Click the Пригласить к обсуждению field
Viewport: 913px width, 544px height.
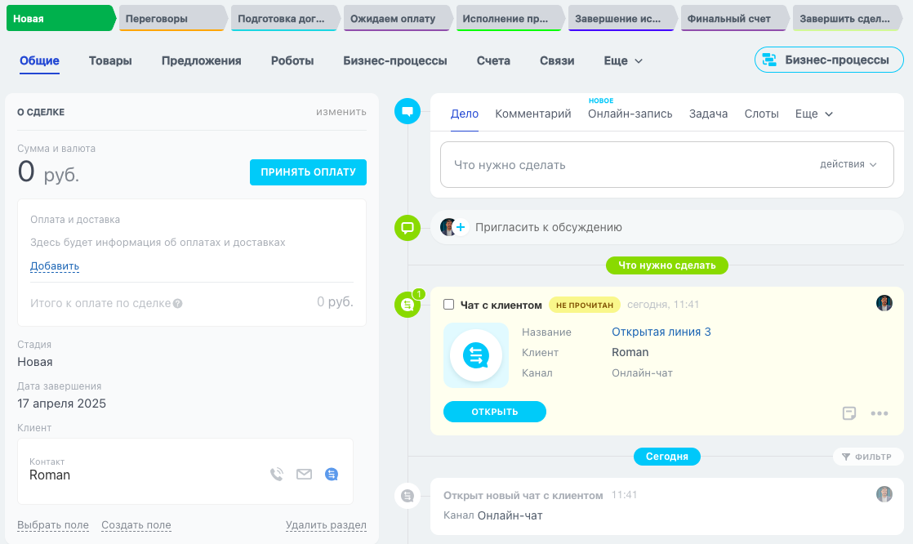666,227
